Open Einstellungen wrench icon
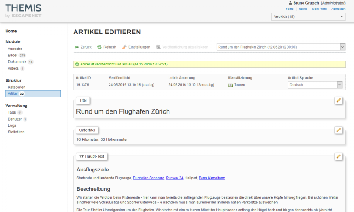This screenshot has height=212, width=354. point(124,47)
